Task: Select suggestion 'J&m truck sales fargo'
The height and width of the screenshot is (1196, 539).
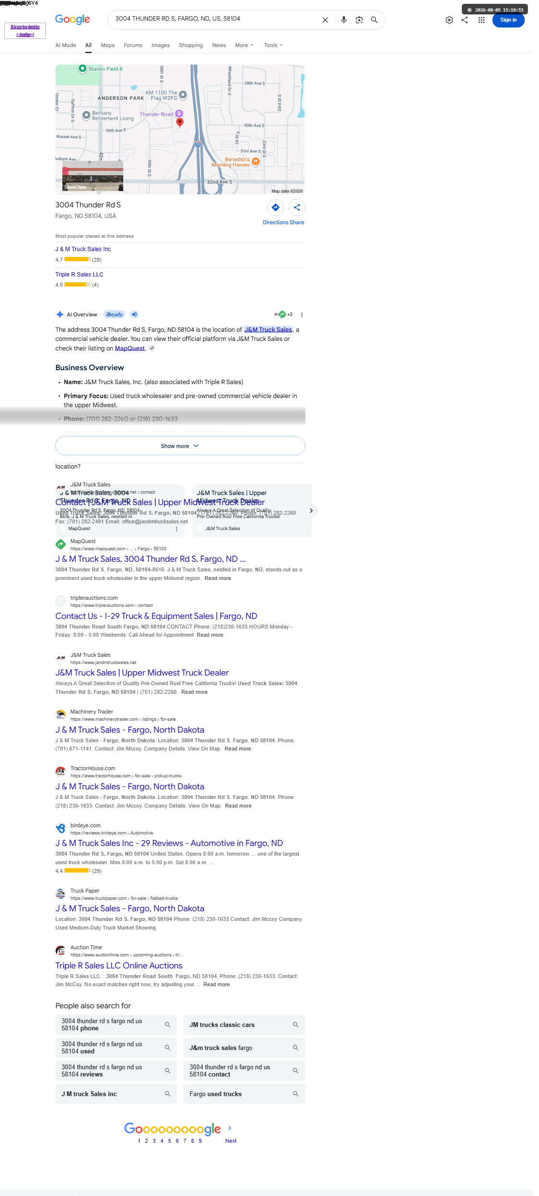Action: pos(244,1048)
